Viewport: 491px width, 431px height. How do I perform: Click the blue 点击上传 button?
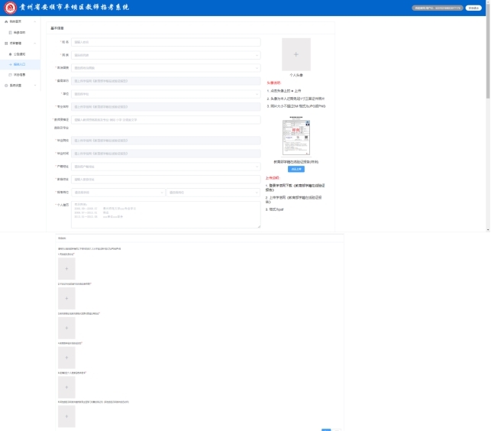[296, 169]
